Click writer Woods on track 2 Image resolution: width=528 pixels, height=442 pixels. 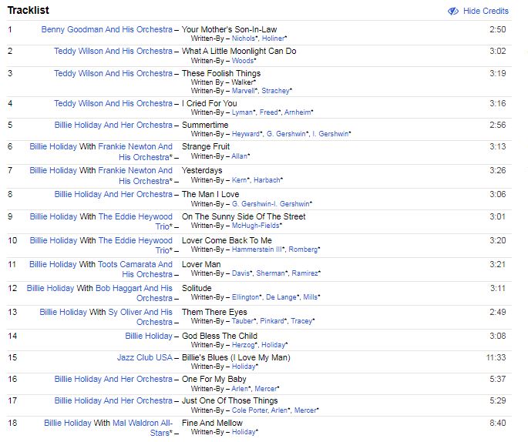tap(243, 60)
